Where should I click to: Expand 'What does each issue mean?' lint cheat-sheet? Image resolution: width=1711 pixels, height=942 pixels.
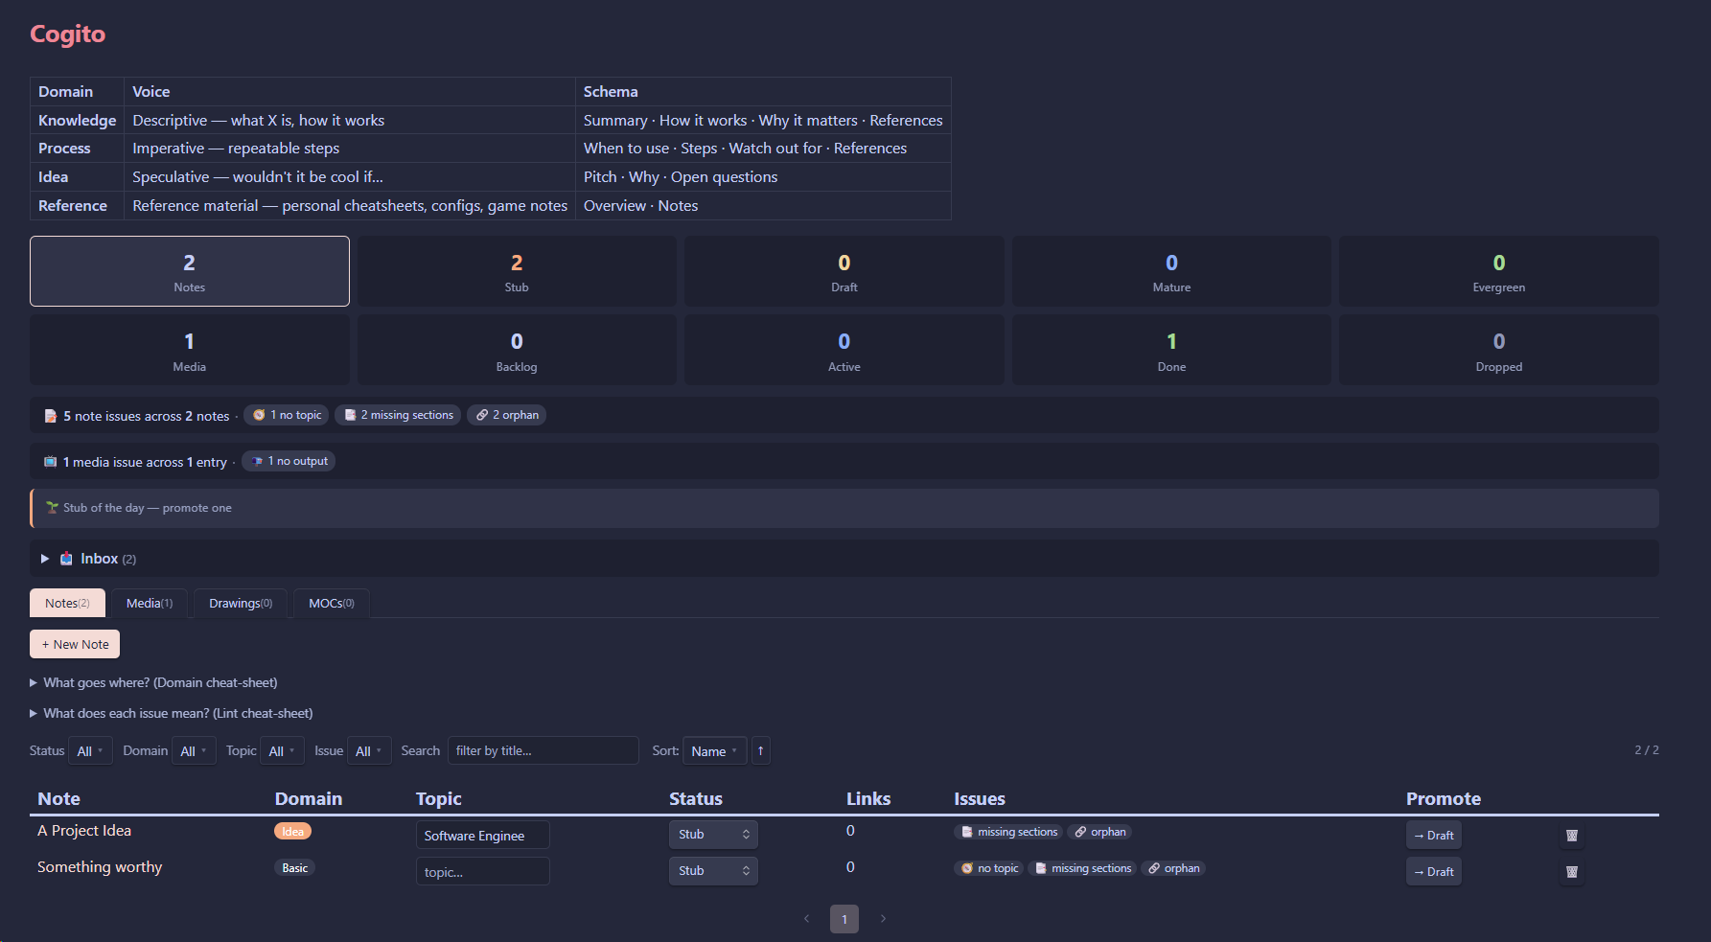tap(172, 713)
